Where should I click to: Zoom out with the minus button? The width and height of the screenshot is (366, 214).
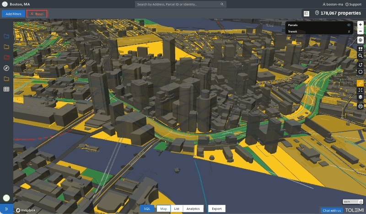tap(361, 31)
